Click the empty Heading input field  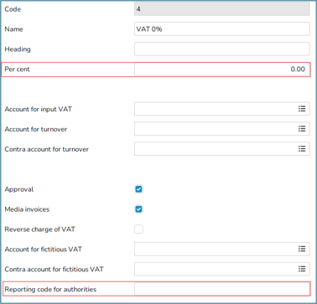pos(222,49)
